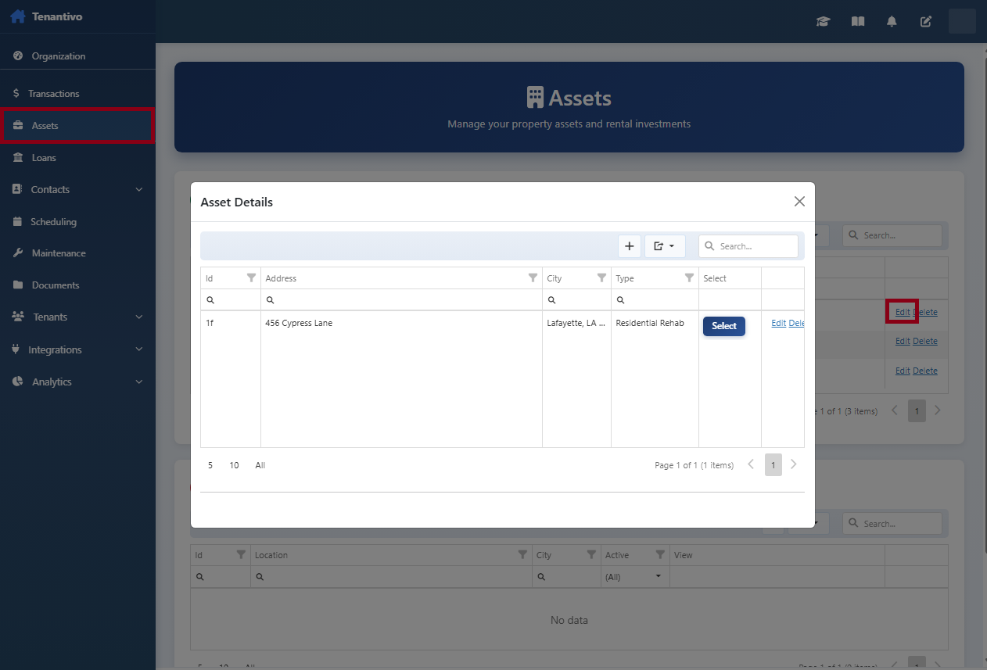Click the Address column header in dialog
This screenshot has width=987, height=670.
click(401, 278)
